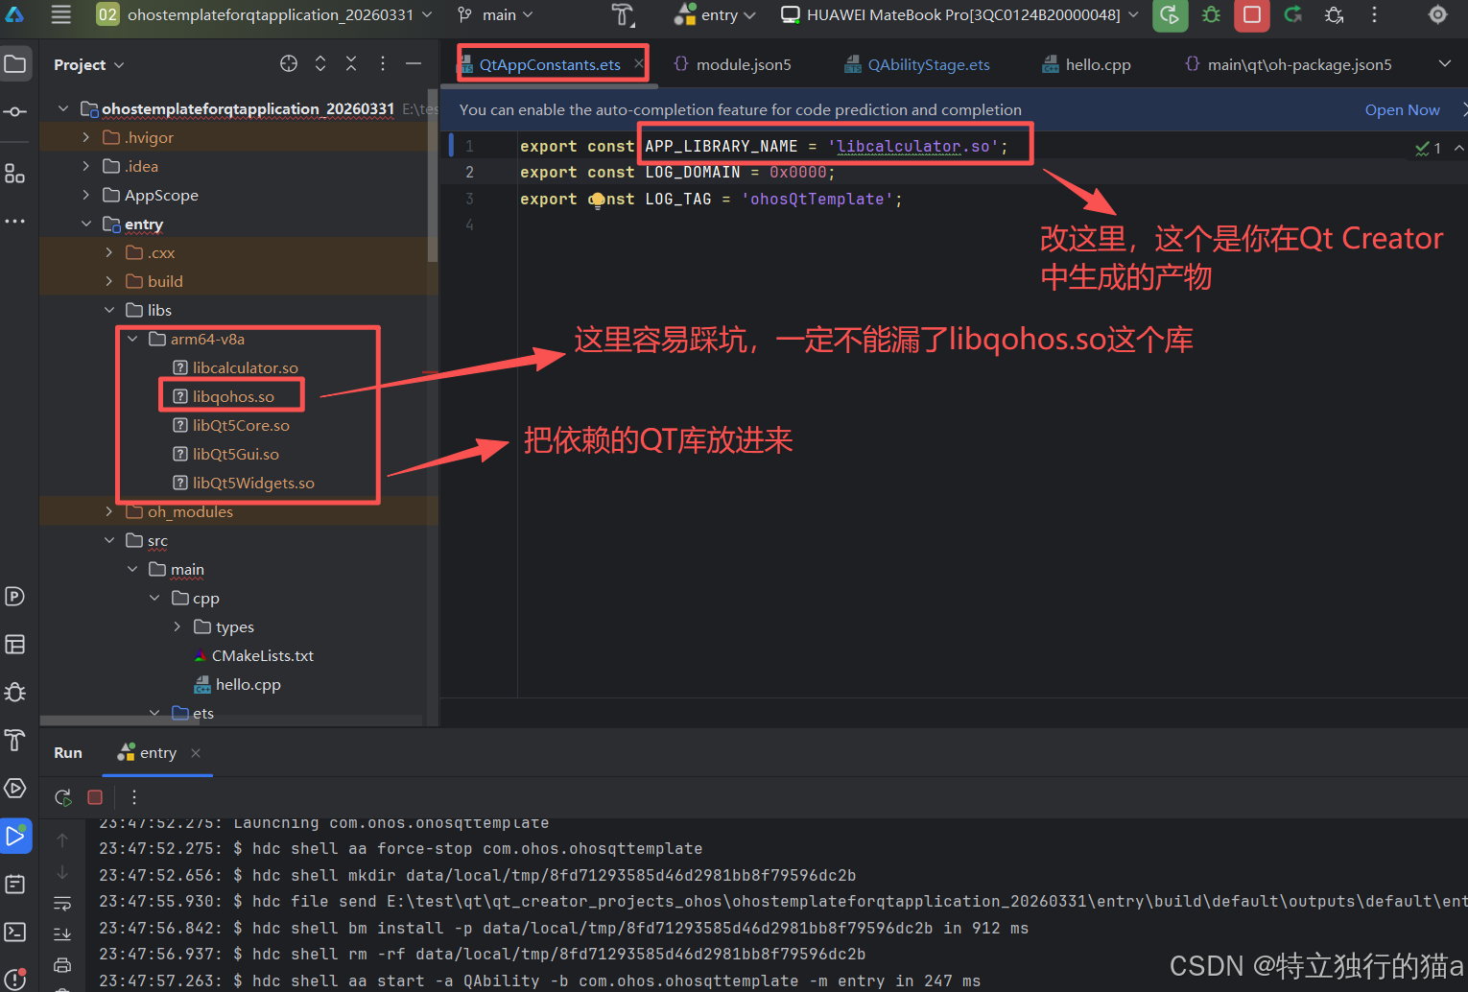Image resolution: width=1468 pixels, height=992 pixels.
Task: Open the Commit tool window icon
Action: (x=15, y=112)
